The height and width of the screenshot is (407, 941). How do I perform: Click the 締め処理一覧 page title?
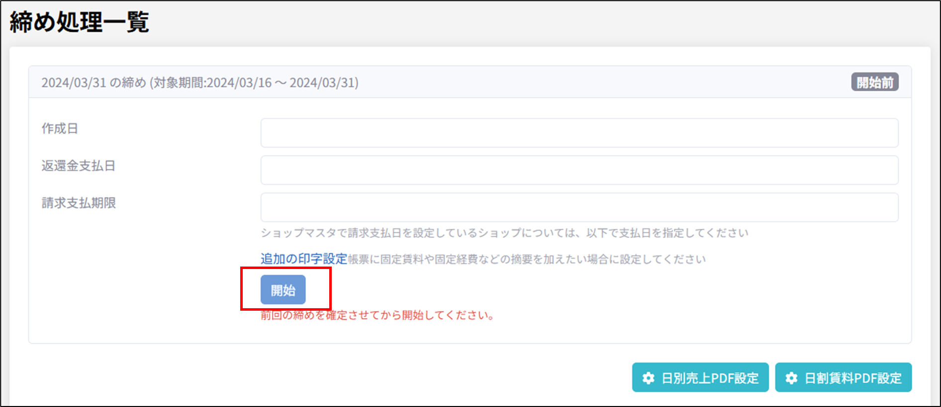pyautogui.click(x=80, y=22)
